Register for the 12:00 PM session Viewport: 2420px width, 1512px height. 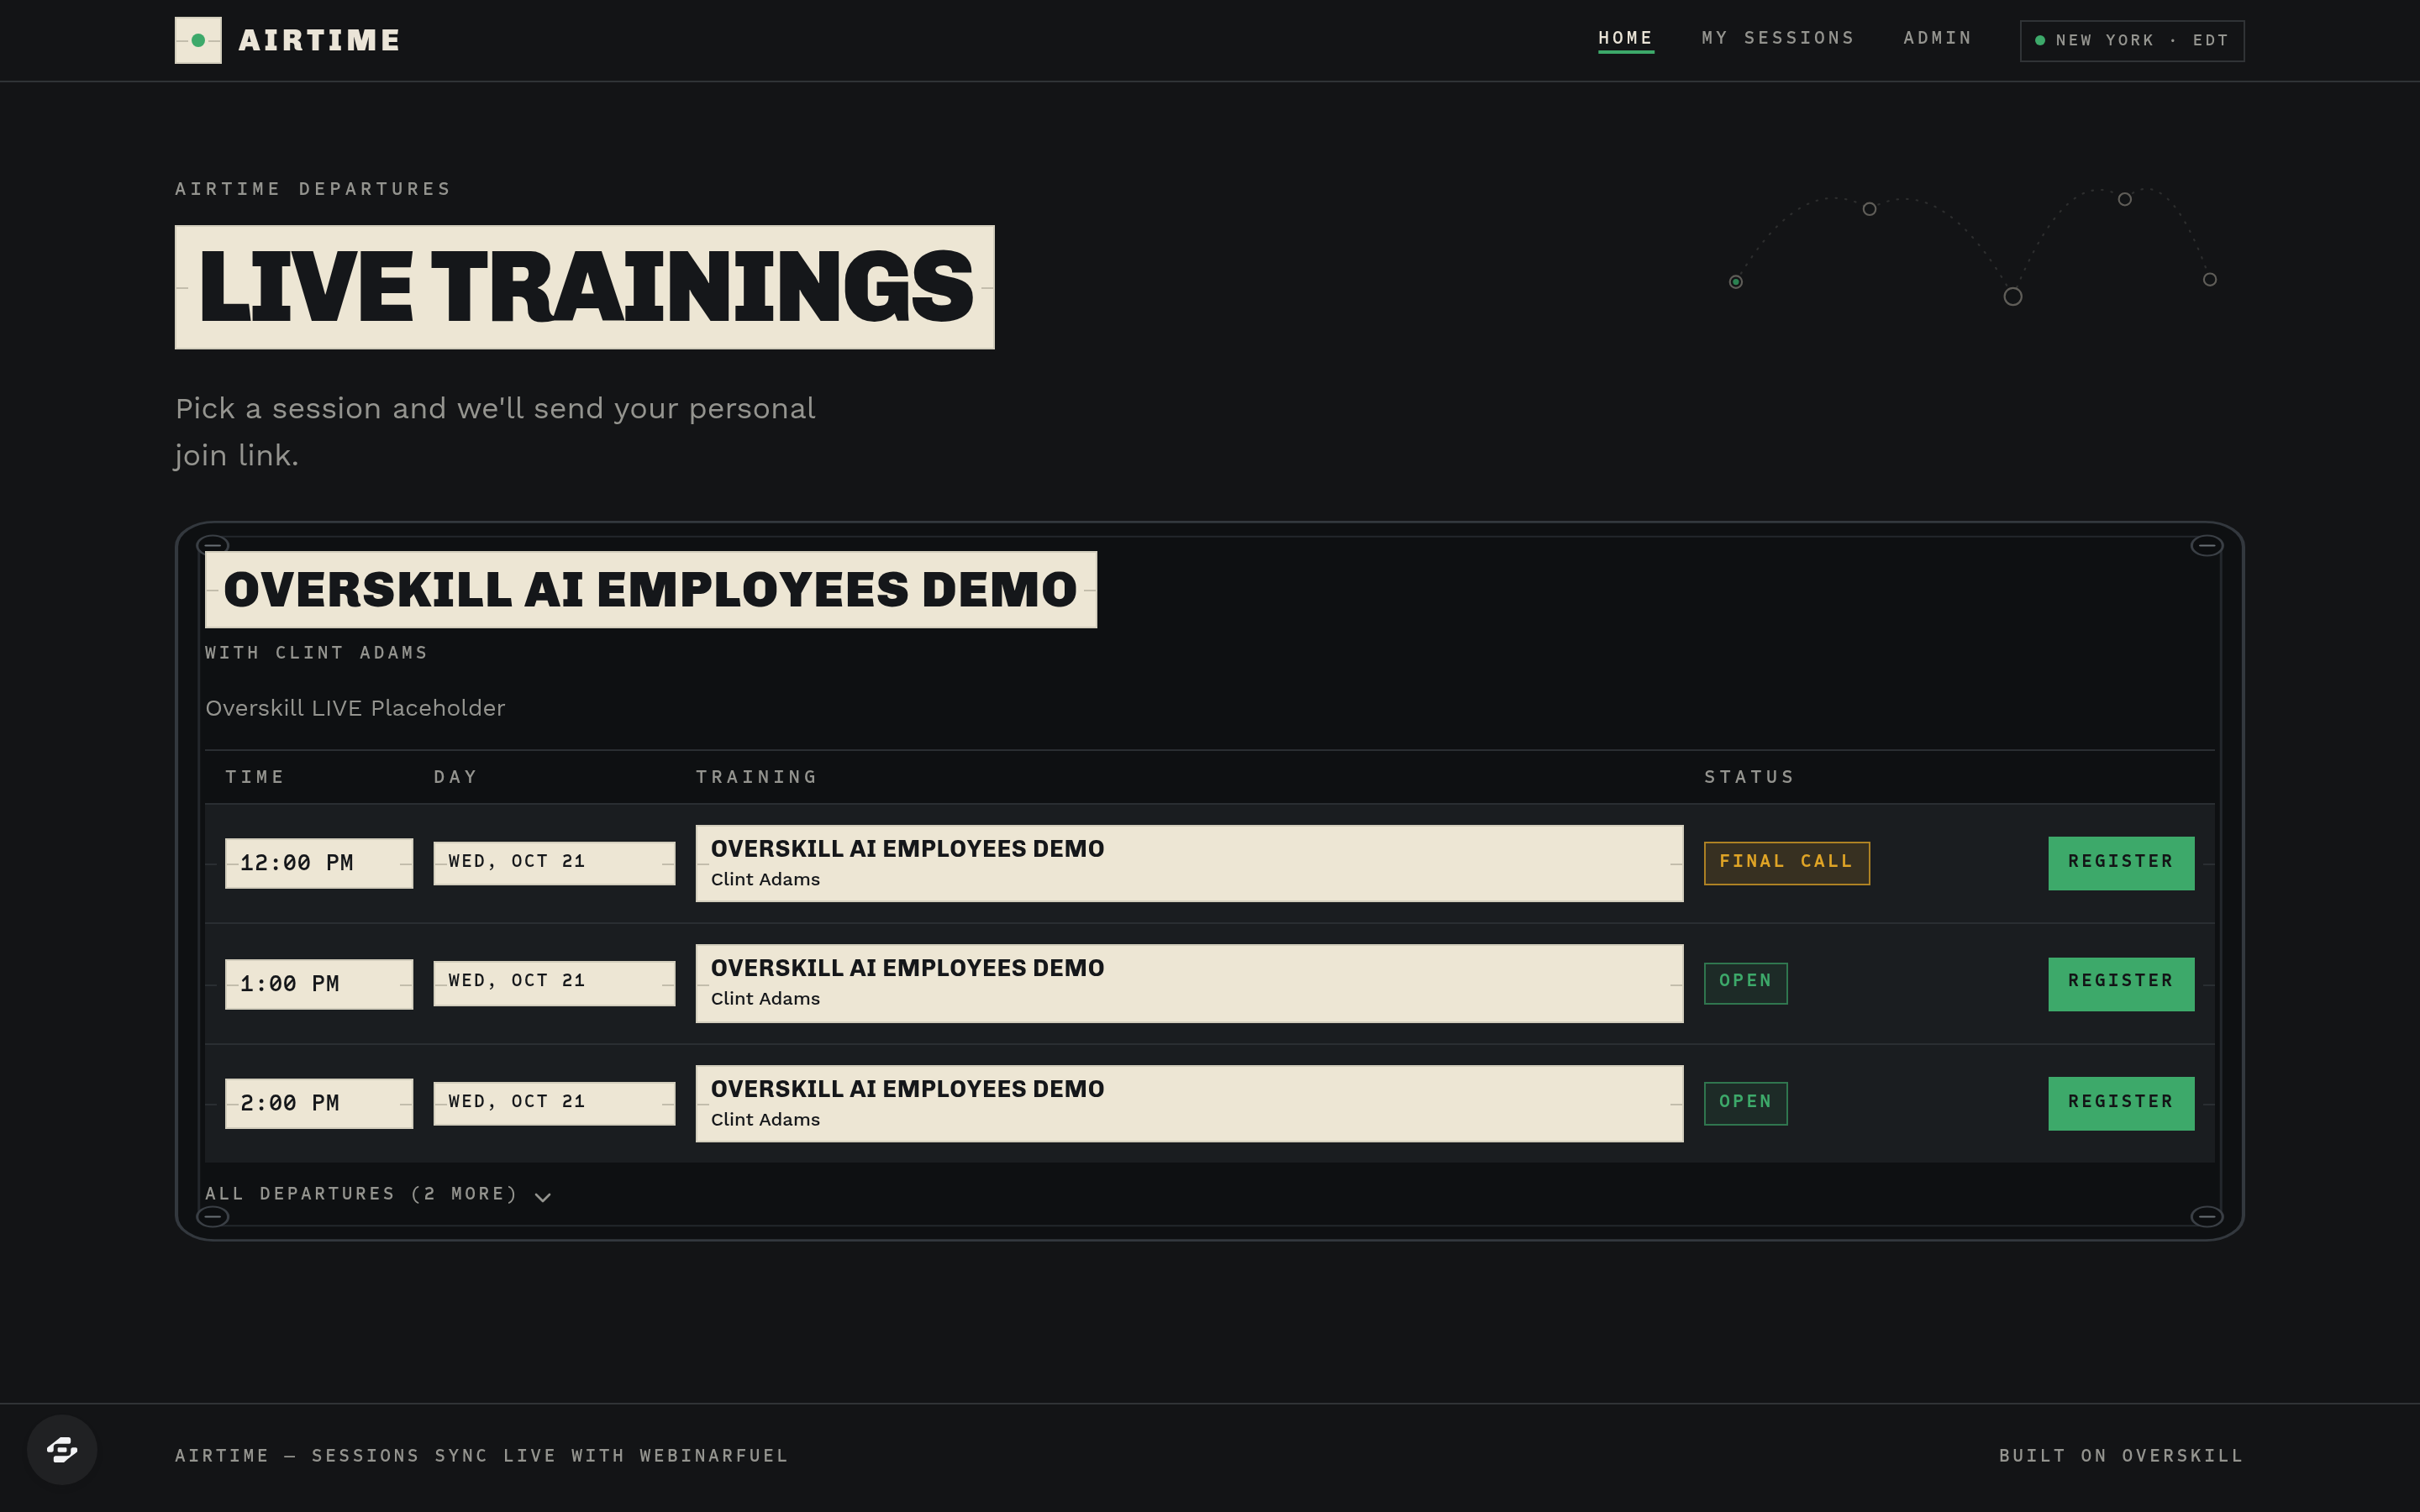2120,862
